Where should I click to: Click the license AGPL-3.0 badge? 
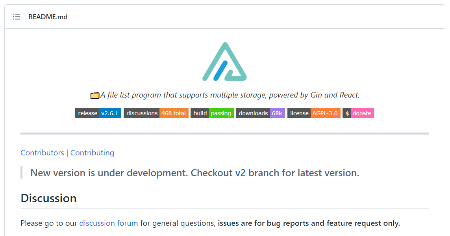pos(313,113)
